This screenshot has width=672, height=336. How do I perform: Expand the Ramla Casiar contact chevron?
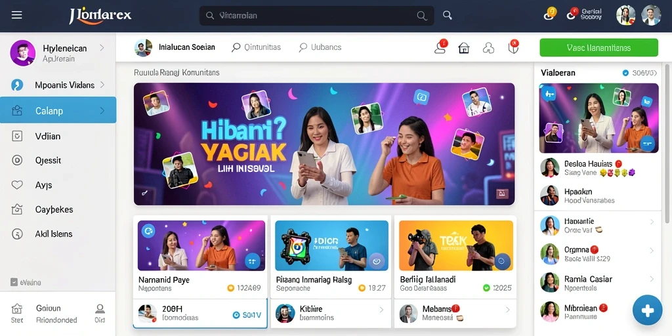pos(652,279)
